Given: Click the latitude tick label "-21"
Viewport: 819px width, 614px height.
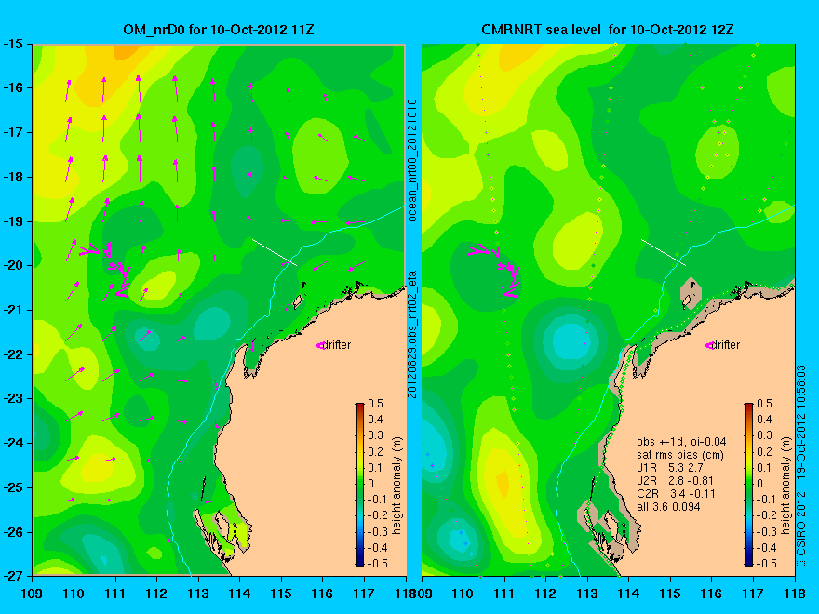Looking at the screenshot, I should tap(13, 310).
